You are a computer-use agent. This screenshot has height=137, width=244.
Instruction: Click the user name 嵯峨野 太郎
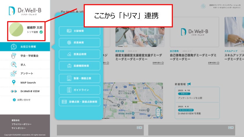35,28
